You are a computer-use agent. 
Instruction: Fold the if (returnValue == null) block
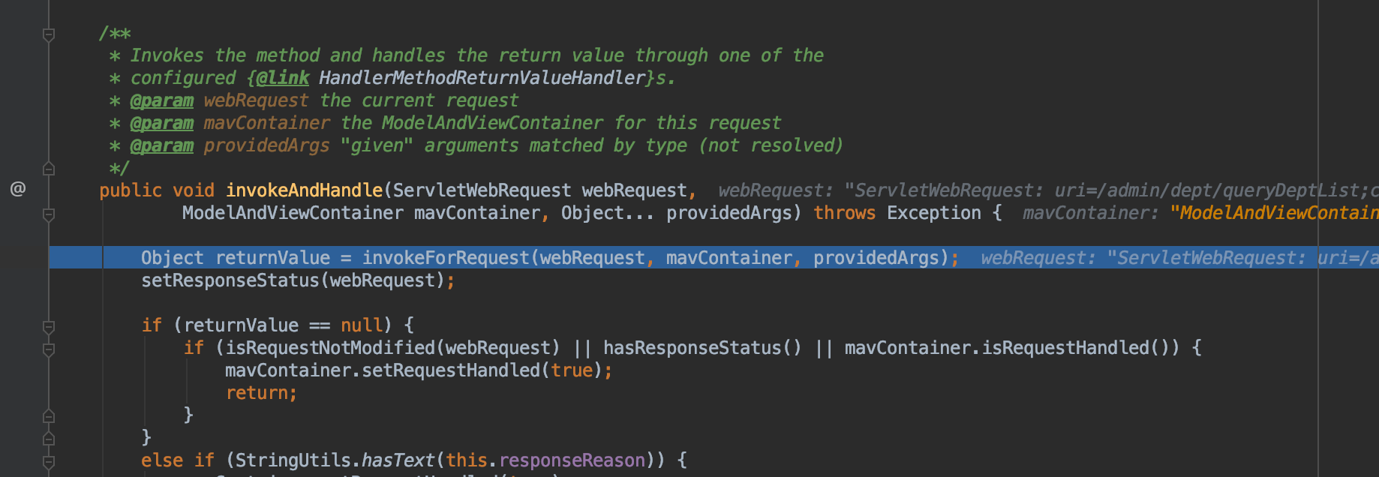tap(49, 327)
